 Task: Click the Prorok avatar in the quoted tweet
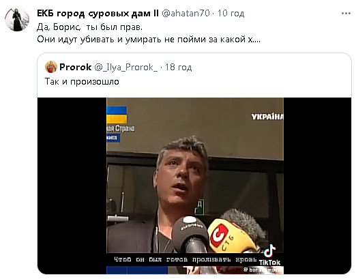51,67
